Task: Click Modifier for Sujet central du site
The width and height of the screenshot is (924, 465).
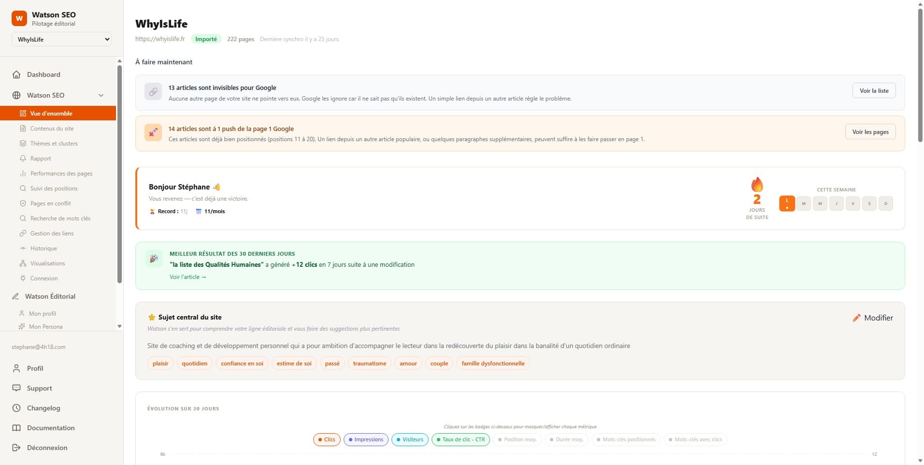Action: (872, 318)
